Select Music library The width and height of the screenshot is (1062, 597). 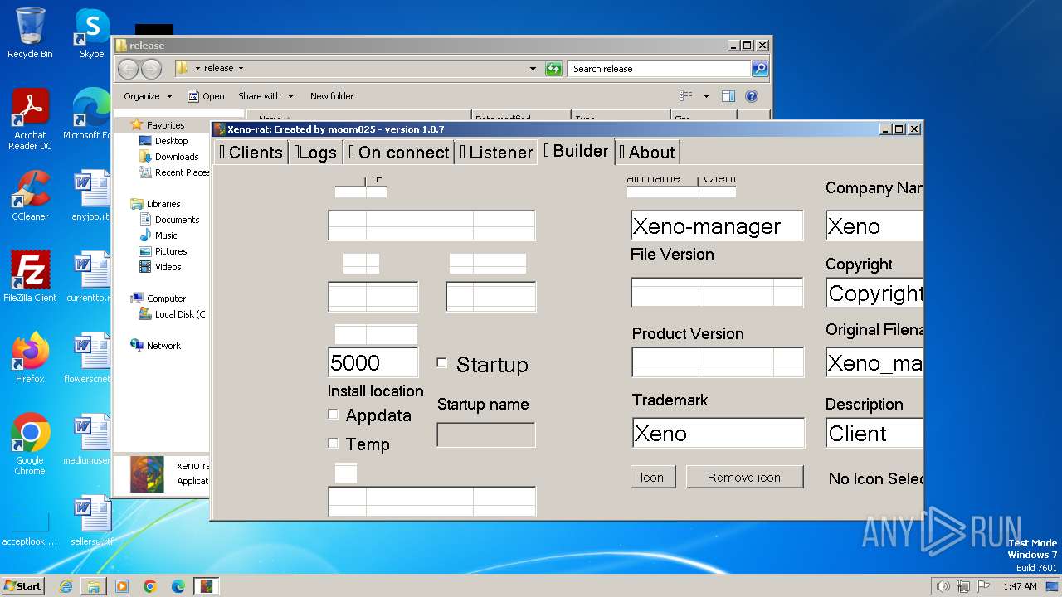click(166, 235)
